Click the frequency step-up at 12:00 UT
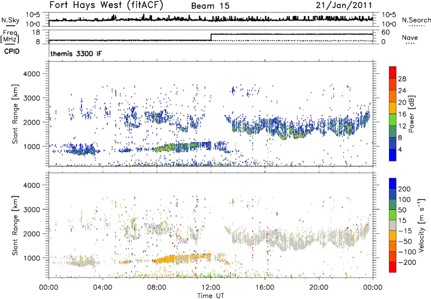Viewport: 431px width, 299px height. point(211,37)
